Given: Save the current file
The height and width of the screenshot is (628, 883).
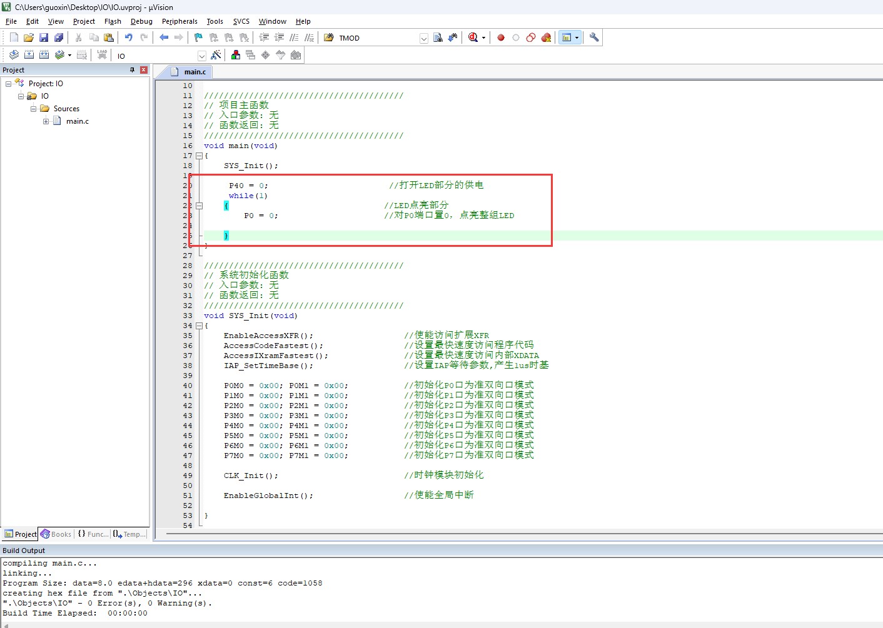Looking at the screenshot, I should [44, 37].
